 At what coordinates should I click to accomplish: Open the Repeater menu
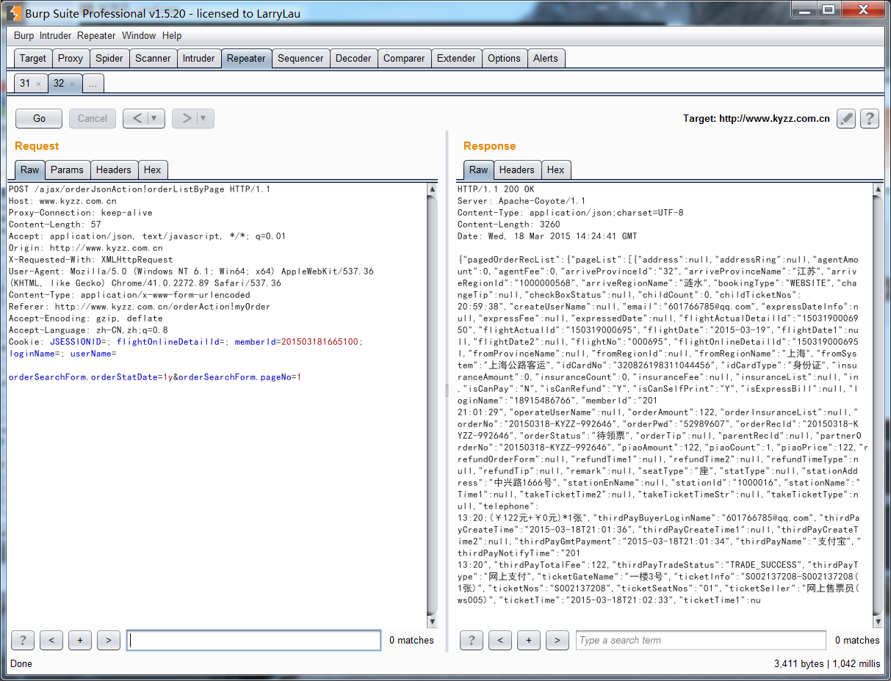pyautogui.click(x=96, y=35)
